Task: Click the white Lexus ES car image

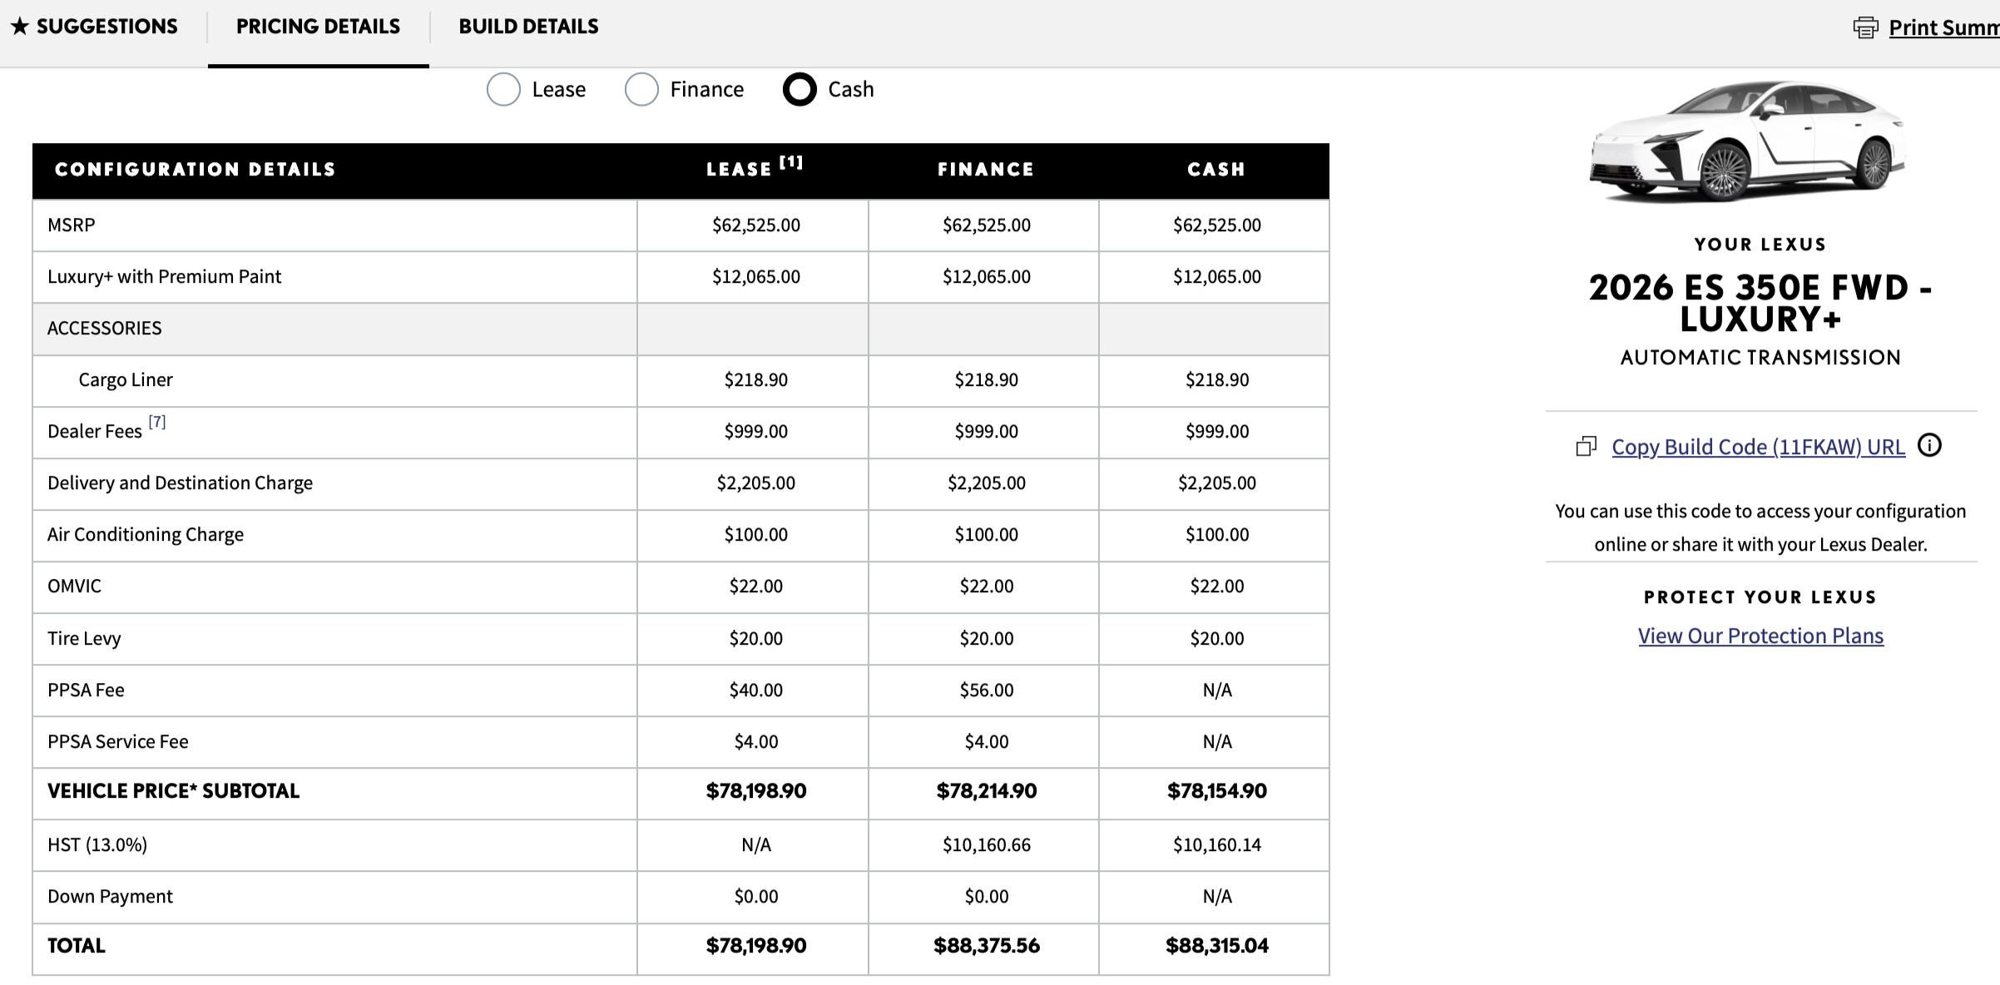Action: (1747, 141)
